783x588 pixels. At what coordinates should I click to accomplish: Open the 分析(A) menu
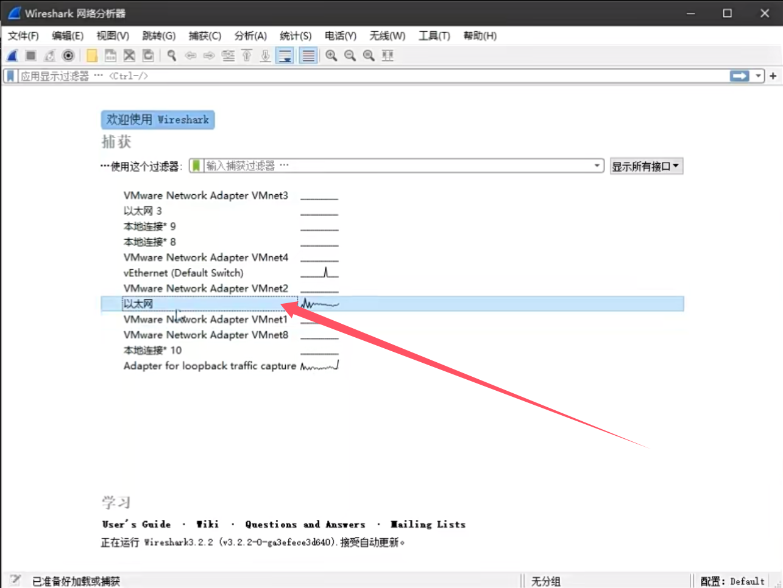[x=250, y=36]
